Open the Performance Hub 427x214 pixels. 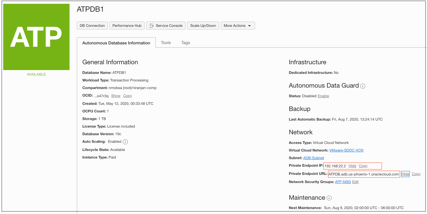click(127, 26)
